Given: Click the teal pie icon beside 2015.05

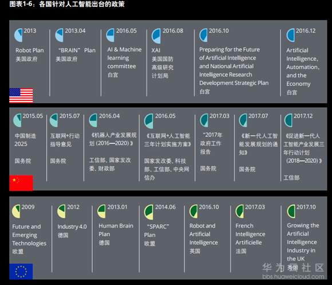Looking at the screenshot, I should 17,120.
